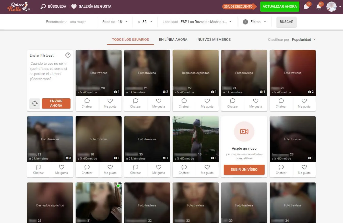
Task: Open the Localidad dropdown
Action: pyautogui.click(x=197, y=22)
